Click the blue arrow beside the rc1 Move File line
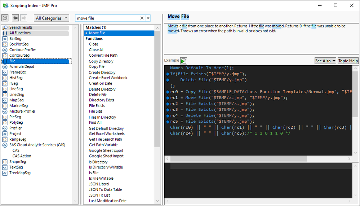Viewport: 360px width, 206px height. (x=168, y=98)
